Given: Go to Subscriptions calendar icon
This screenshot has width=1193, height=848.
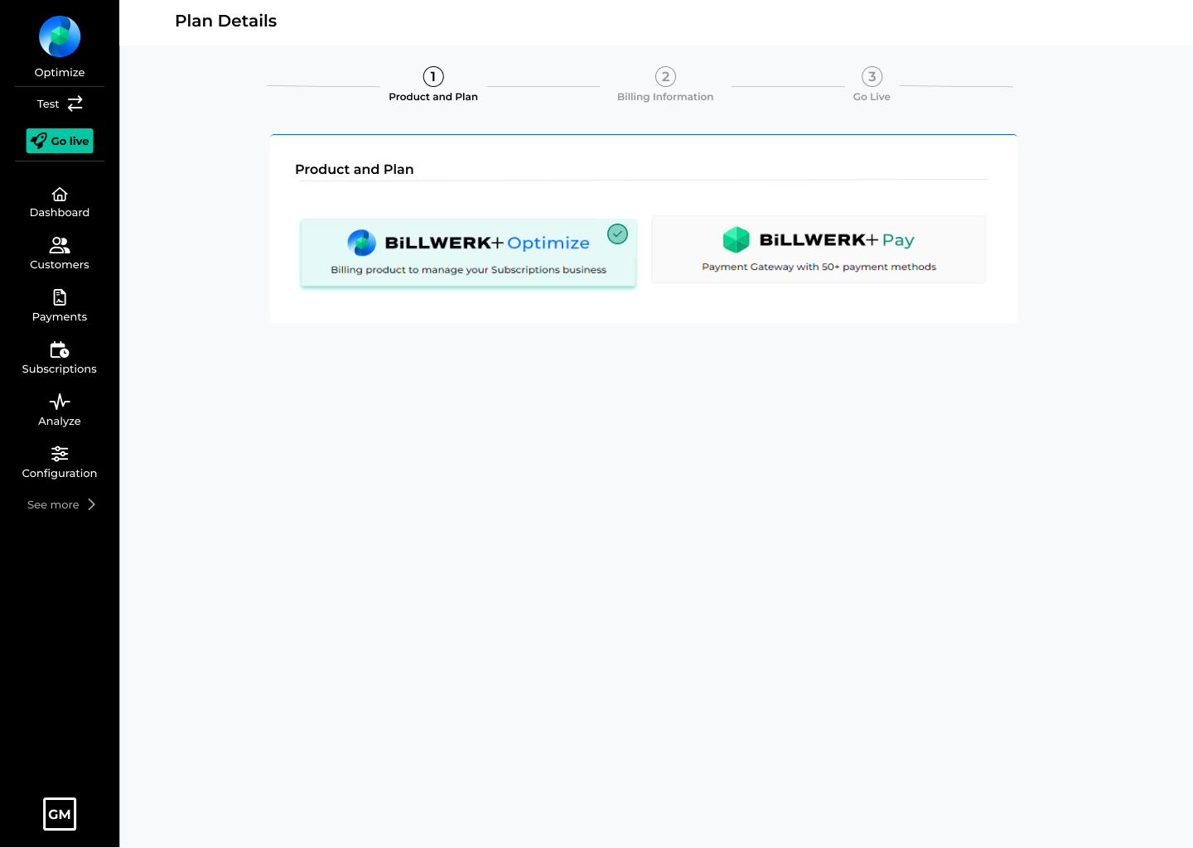Looking at the screenshot, I should (x=60, y=349).
